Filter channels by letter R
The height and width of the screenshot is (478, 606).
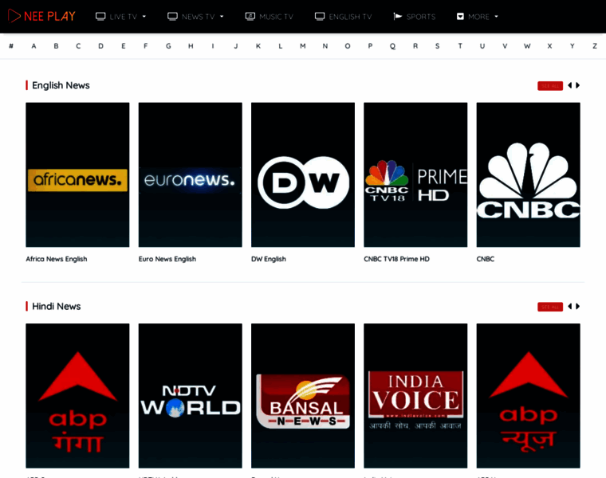point(415,46)
